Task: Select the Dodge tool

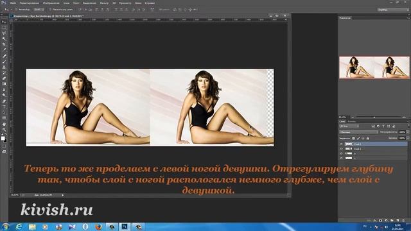Action: 4,96
